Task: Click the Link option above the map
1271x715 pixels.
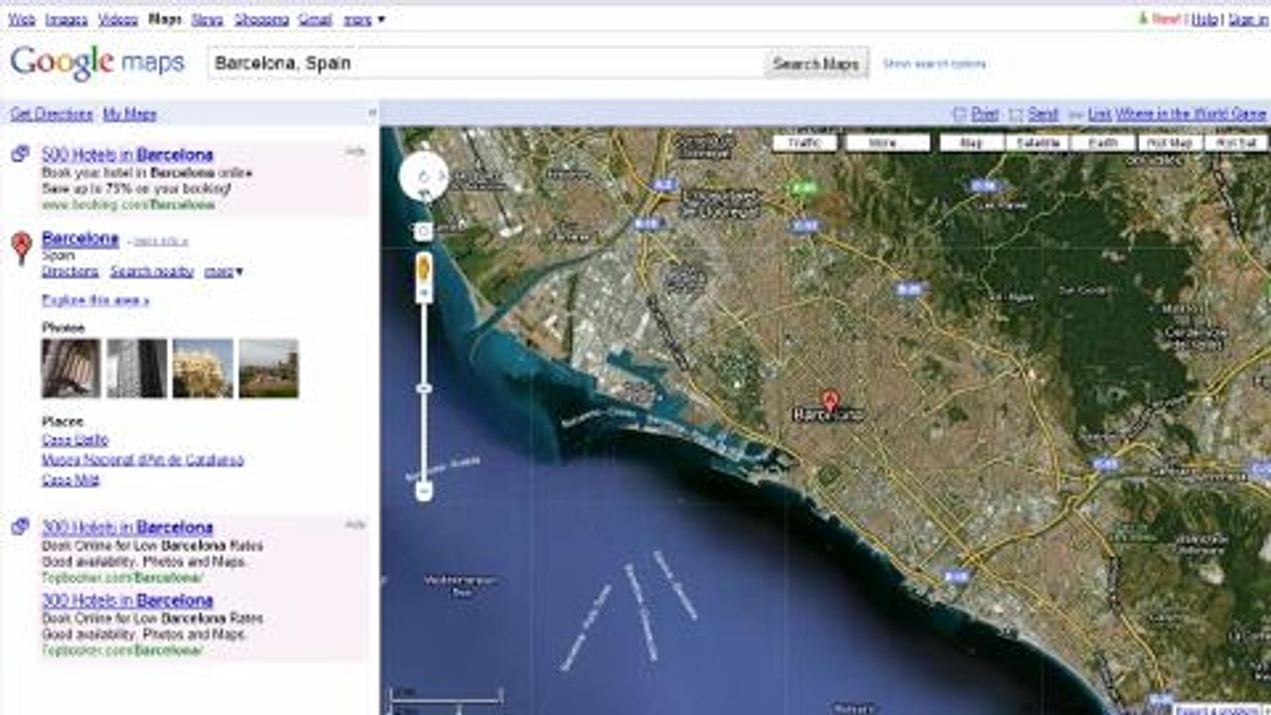Action: pyautogui.click(x=1099, y=114)
